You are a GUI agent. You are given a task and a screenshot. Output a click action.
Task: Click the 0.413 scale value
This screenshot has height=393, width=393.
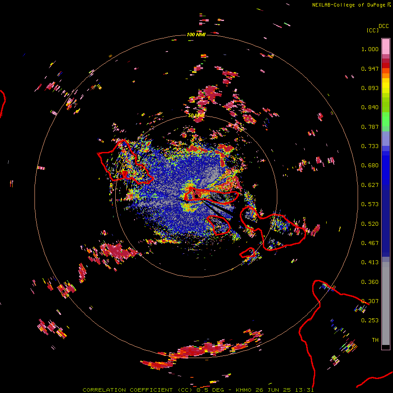coord(370,262)
